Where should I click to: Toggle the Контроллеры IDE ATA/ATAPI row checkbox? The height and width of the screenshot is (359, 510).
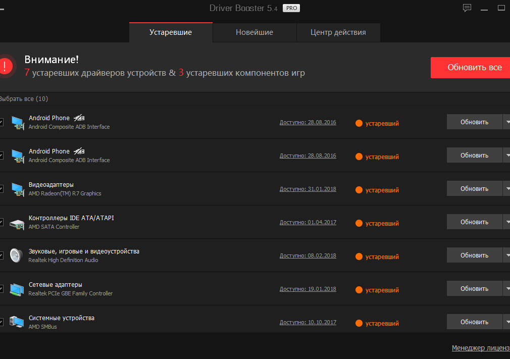2,222
